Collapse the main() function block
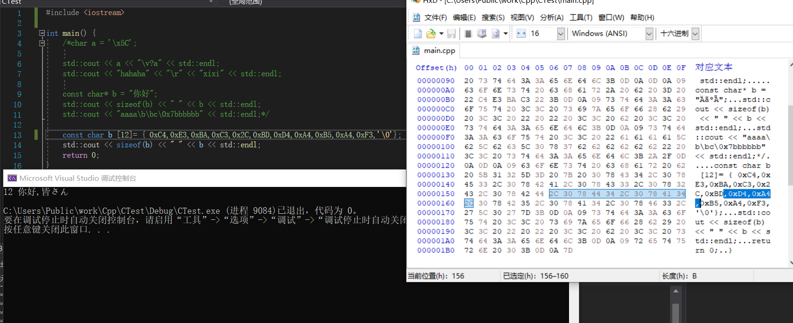793x323 pixels. tap(42, 33)
